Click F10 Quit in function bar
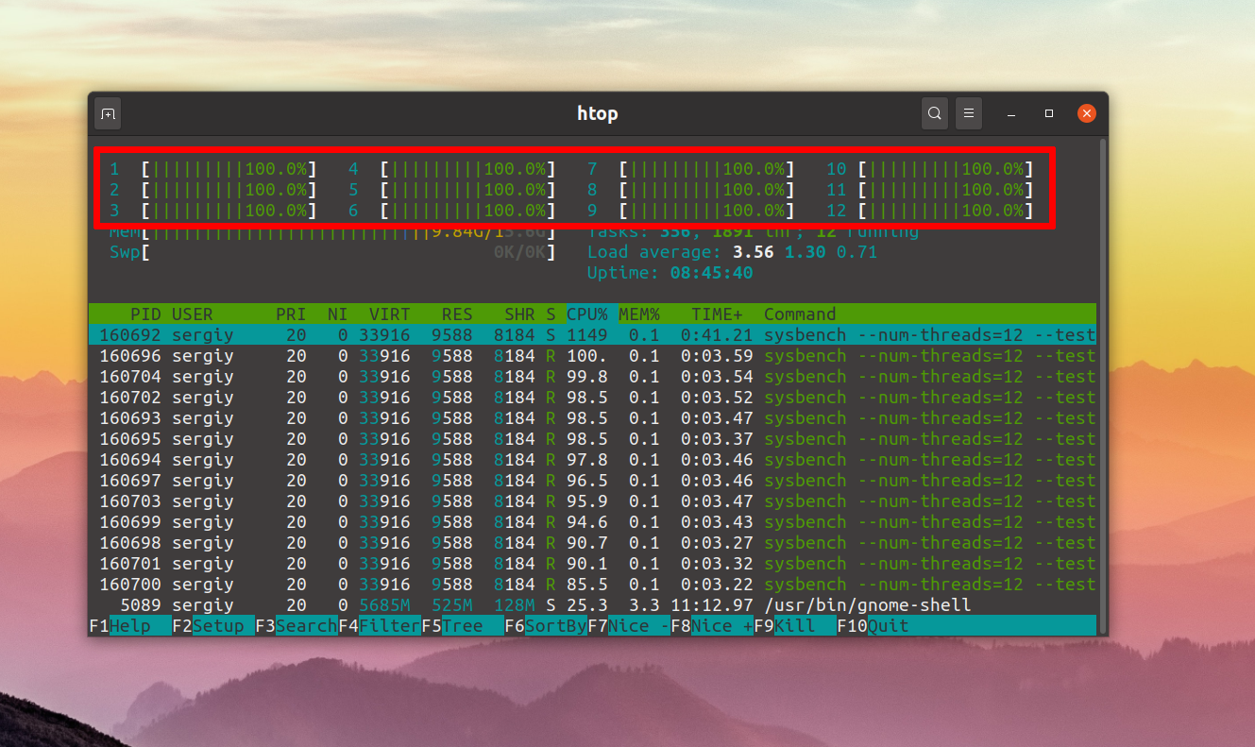The height and width of the screenshot is (747, 1255). click(873, 626)
